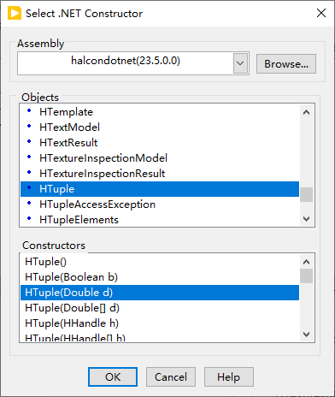
Task: Open the Help button
Action: pos(228,377)
